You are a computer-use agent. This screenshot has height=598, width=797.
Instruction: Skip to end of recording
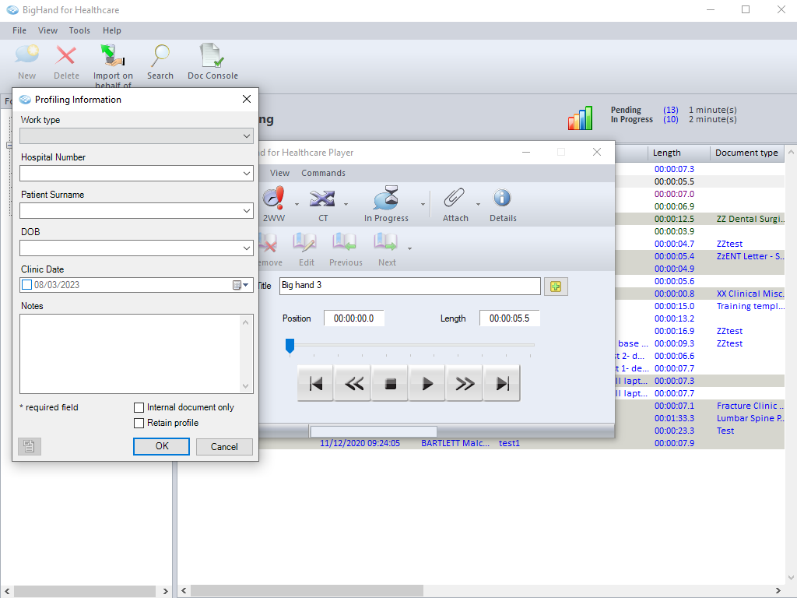pyautogui.click(x=502, y=383)
